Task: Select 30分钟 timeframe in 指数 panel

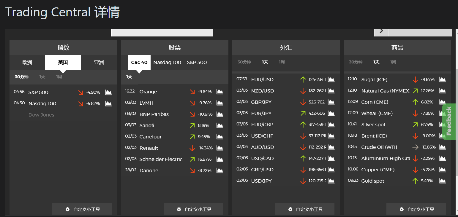Action: click(22, 77)
